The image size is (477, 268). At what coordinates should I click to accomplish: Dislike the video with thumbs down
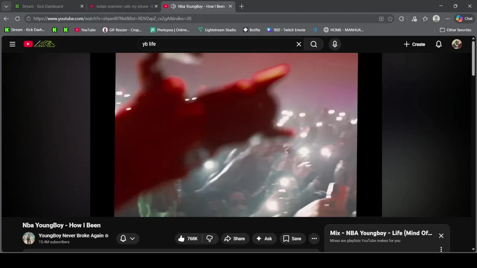click(210, 239)
